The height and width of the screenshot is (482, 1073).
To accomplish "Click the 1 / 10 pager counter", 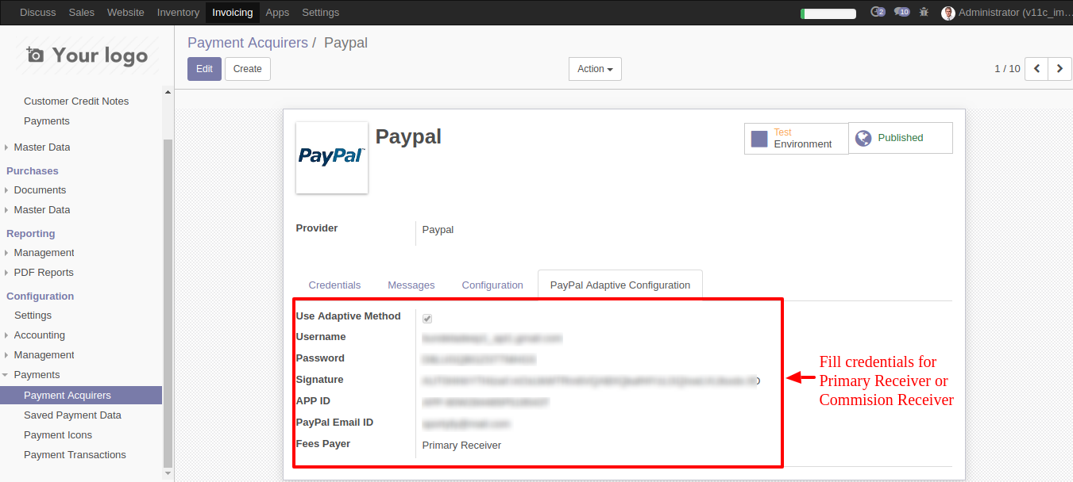I will (1007, 69).
